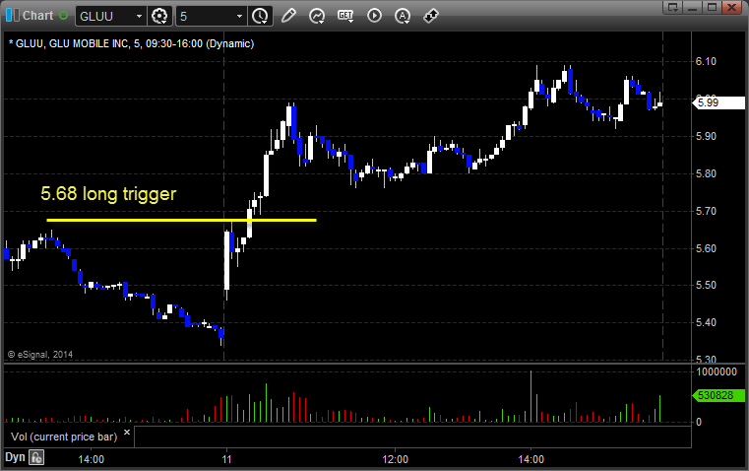Click the 5.68 long trigger annotation
The width and height of the screenshot is (749, 471).
point(108,194)
